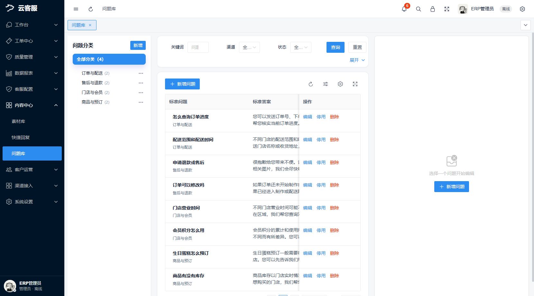Click 新增 next to 问题分类

pyautogui.click(x=138, y=45)
